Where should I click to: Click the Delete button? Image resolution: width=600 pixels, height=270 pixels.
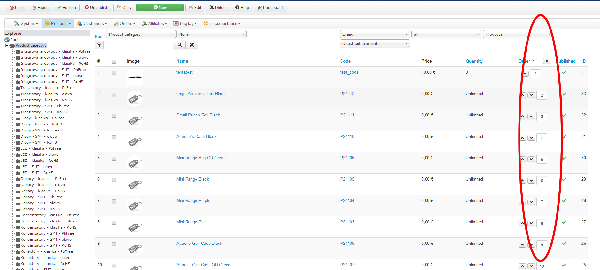click(218, 8)
